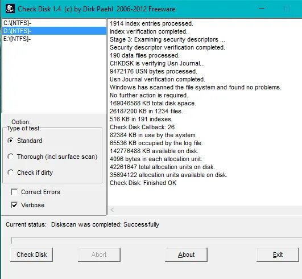Click '1914 index entries processed.' line

(x=151, y=23)
